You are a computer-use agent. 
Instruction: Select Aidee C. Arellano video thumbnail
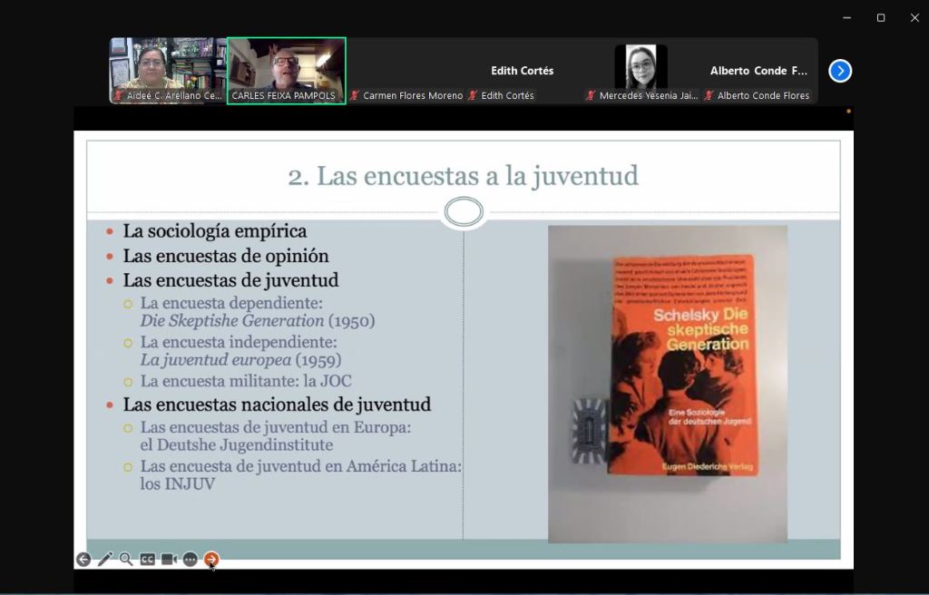(x=168, y=70)
